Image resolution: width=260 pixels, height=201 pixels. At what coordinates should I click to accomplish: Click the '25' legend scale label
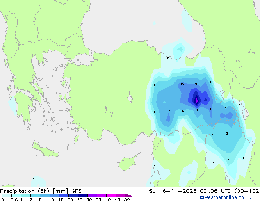80,199
